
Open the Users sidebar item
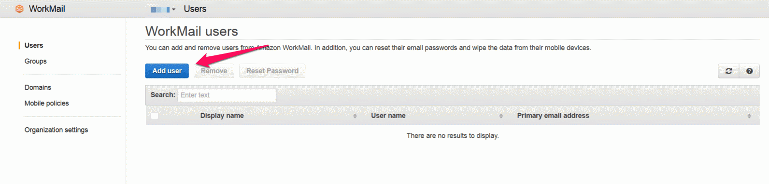(34, 45)
